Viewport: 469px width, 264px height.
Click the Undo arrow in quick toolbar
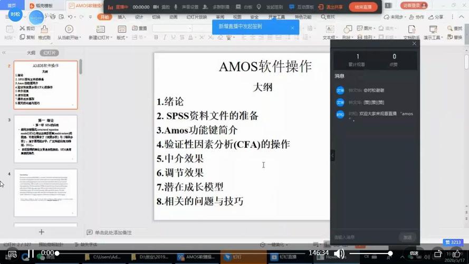(x=70, y=17)
